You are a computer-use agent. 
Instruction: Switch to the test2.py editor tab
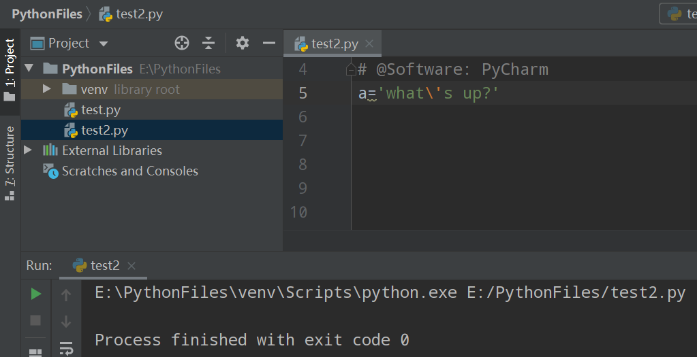coord(332,44)
